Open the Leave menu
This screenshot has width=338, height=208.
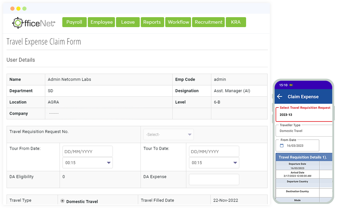click(x=128, y=22)
